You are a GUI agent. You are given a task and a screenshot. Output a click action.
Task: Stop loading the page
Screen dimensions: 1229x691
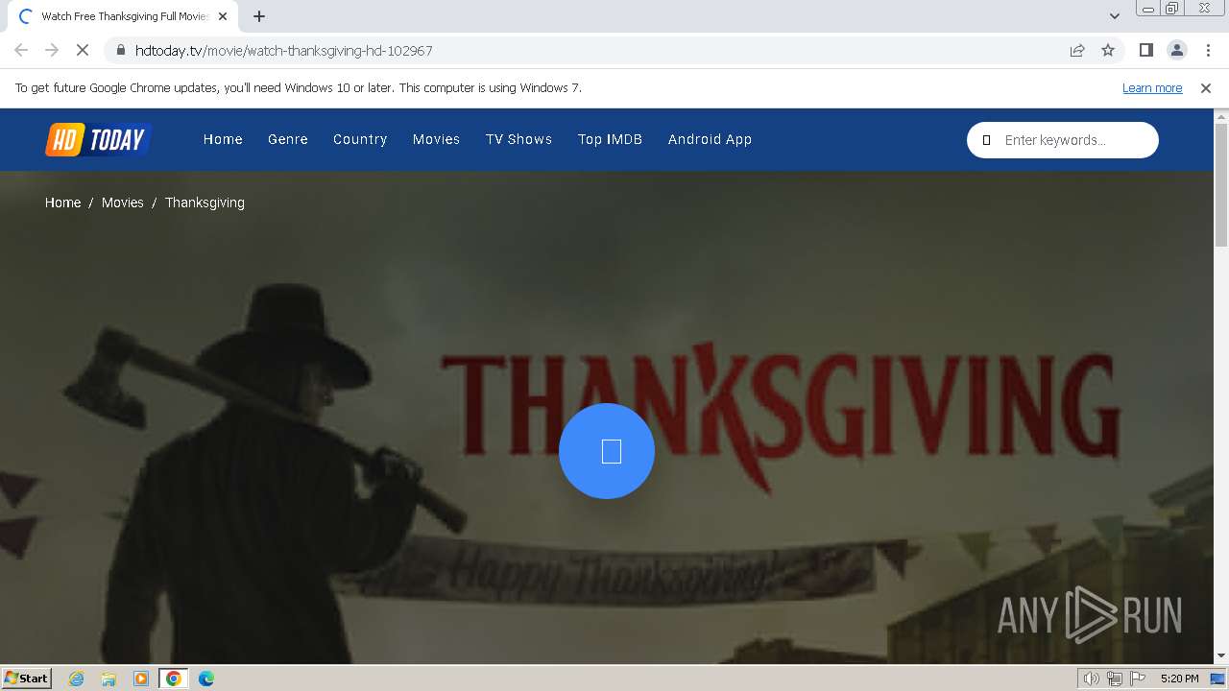click(83, 50)
